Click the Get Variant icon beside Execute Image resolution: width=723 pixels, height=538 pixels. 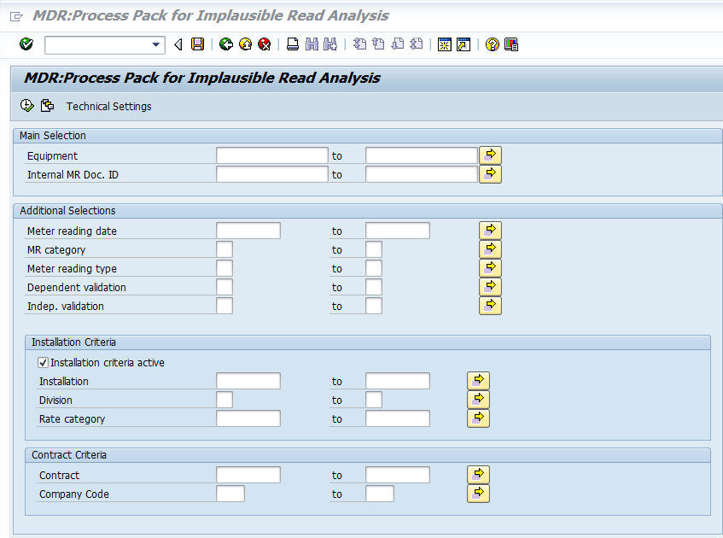click(x=47, y=106)
